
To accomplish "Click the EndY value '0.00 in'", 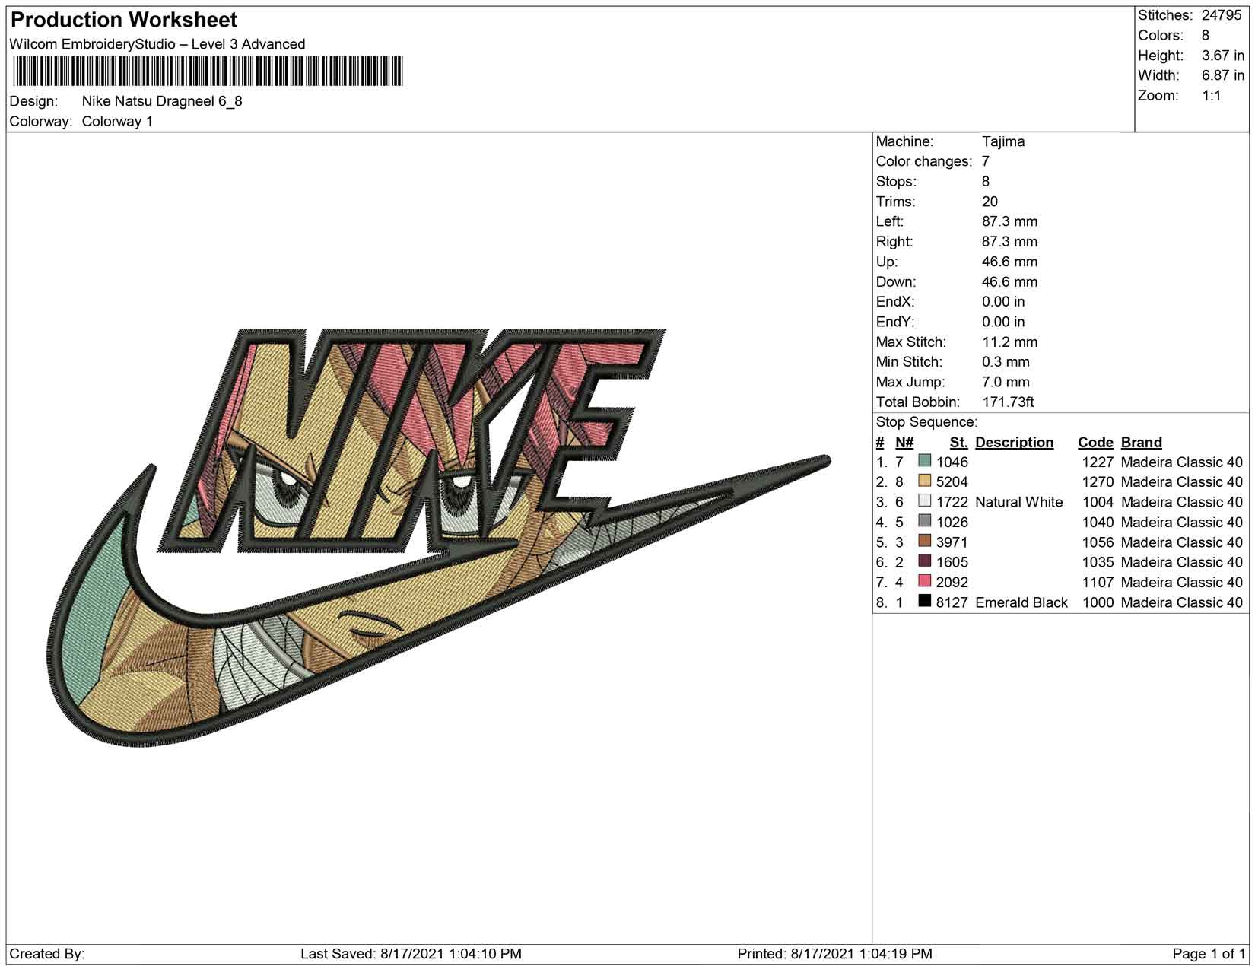I will click(x=1003, y=322).
